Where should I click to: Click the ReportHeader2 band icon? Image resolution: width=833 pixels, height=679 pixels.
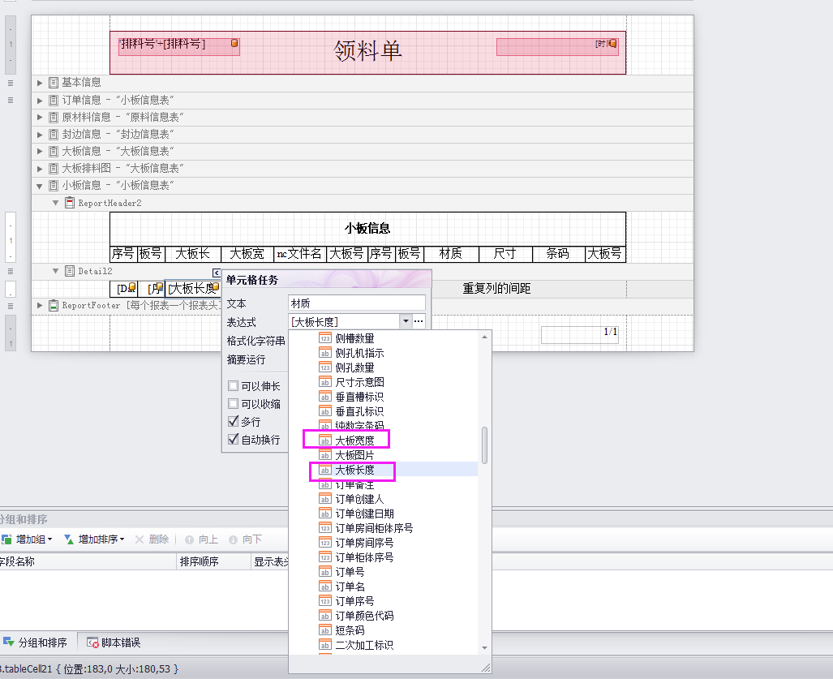70,203
